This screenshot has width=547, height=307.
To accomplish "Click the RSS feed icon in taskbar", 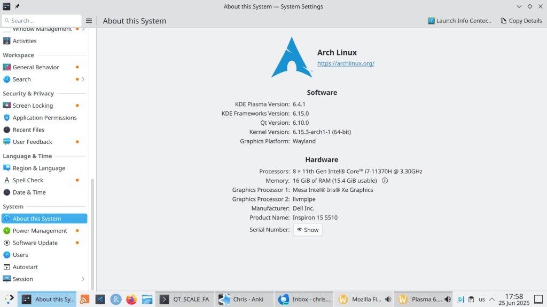I will click(x=84, y=300).
